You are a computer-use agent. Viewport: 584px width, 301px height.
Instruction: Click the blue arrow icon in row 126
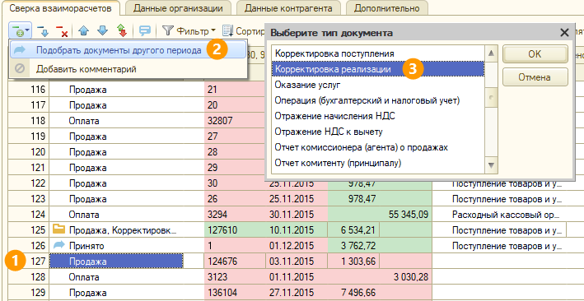pyautogui.click(x=58, y=245)
